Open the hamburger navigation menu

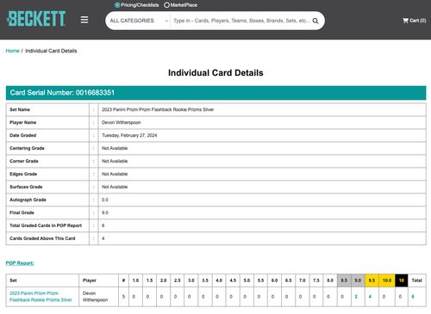(x=84, y=20)
